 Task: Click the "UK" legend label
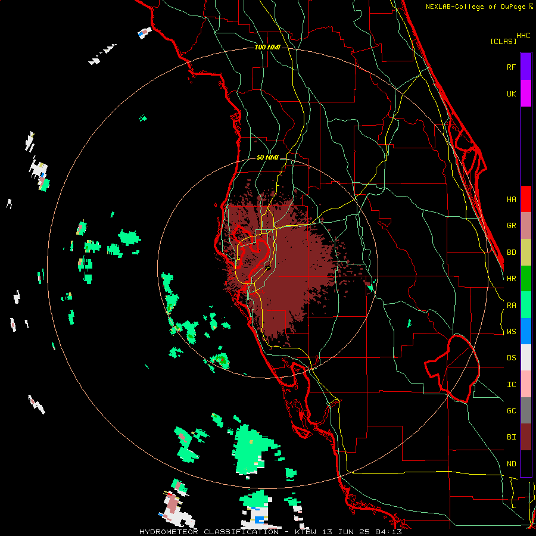coord(511,94)
